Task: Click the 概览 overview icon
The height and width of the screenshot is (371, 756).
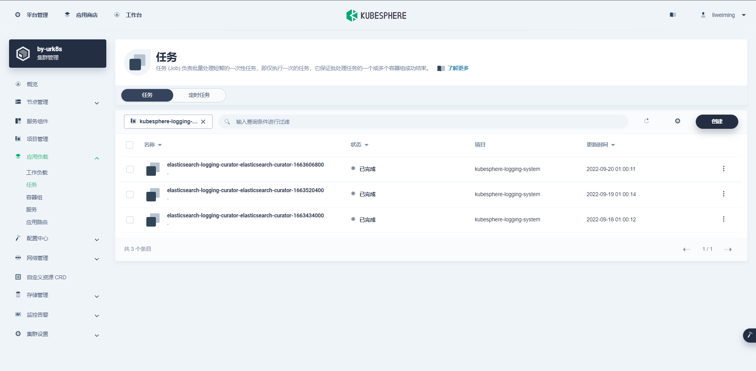Action: (18, 84)
